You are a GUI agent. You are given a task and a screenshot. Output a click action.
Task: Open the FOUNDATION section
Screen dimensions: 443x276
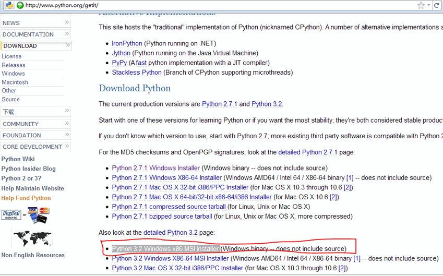coord(35,135)
